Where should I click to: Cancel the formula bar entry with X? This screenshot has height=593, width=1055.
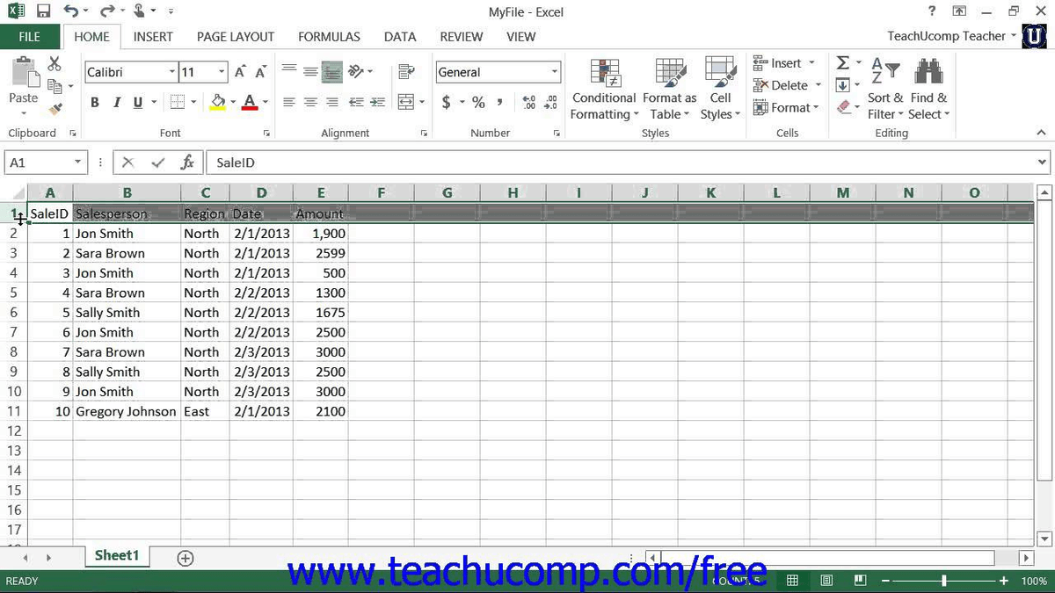point(128,163)
